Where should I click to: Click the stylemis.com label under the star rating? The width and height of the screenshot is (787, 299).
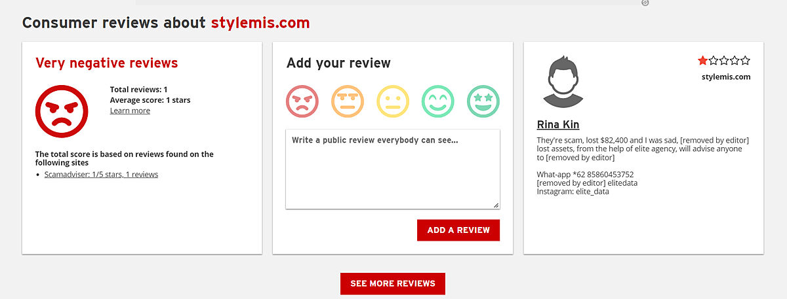point(725,77)
